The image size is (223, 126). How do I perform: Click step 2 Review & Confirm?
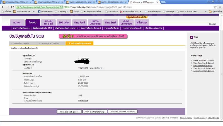click(51, 43)
